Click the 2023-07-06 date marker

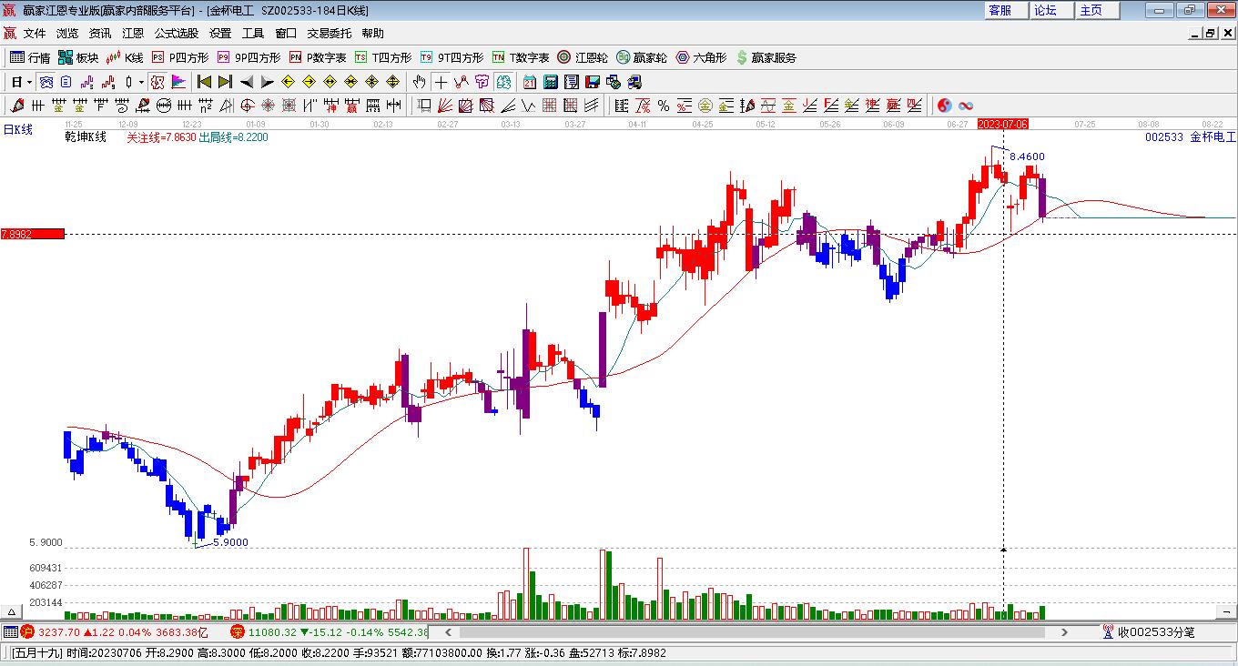[1002, 124]
